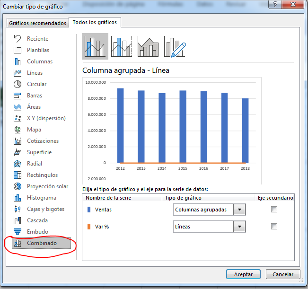308x289 pixels.
Task: Click the Circular label
Action: [x=37, y=84]
